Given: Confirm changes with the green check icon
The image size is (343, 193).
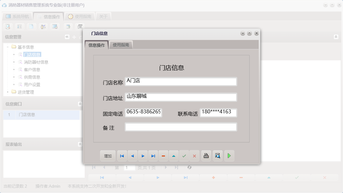Looking at the screenshot, I should tap(184, 156).
